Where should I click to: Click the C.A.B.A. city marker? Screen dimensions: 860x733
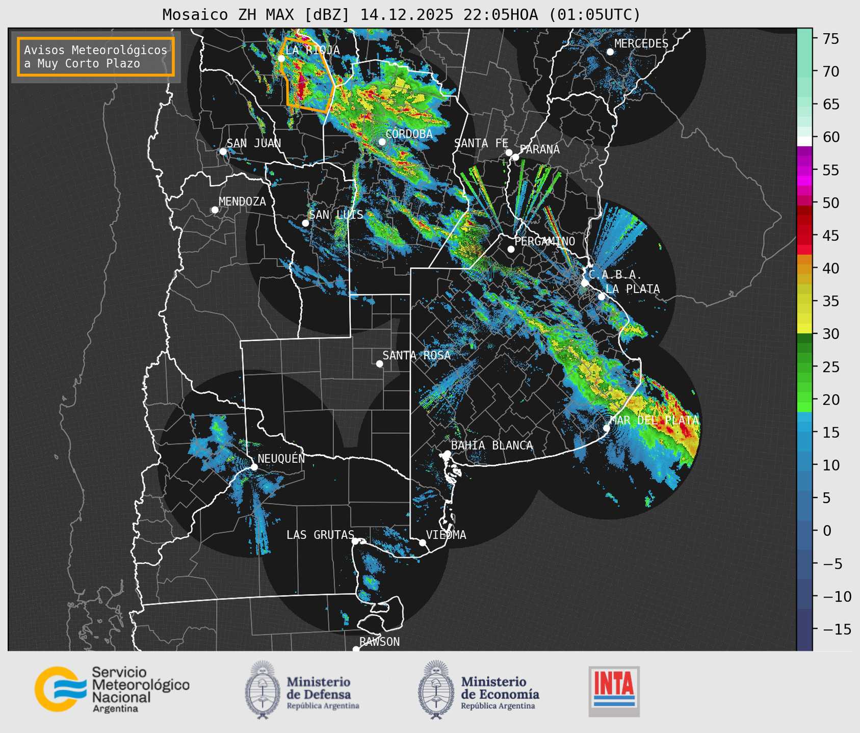pos(585,282)
